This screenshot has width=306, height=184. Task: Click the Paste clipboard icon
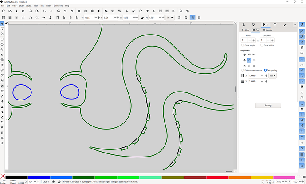click(71, 11)
